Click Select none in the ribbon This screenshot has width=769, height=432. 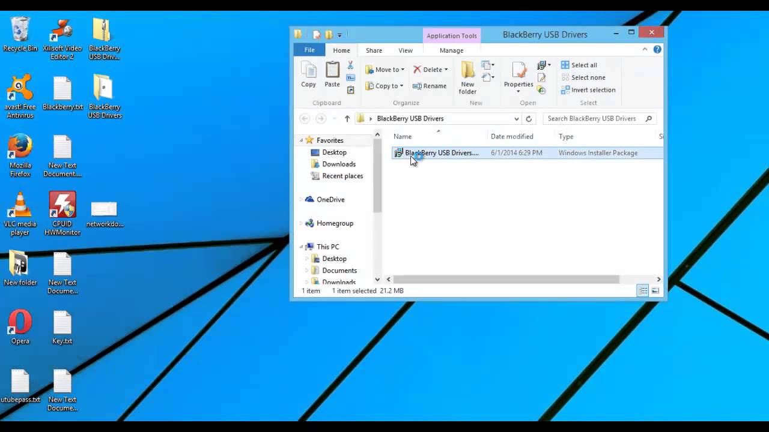tap(583, 77)
